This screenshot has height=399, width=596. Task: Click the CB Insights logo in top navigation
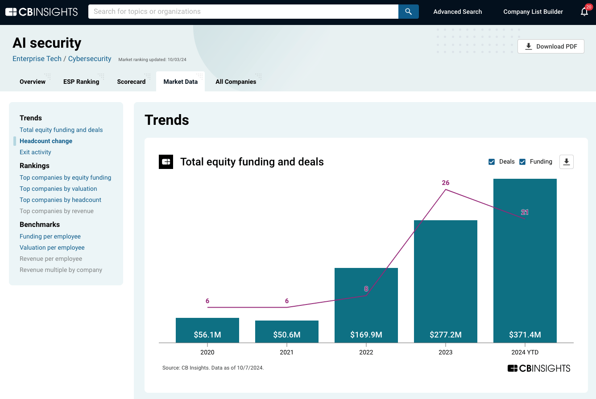point(41,12)
